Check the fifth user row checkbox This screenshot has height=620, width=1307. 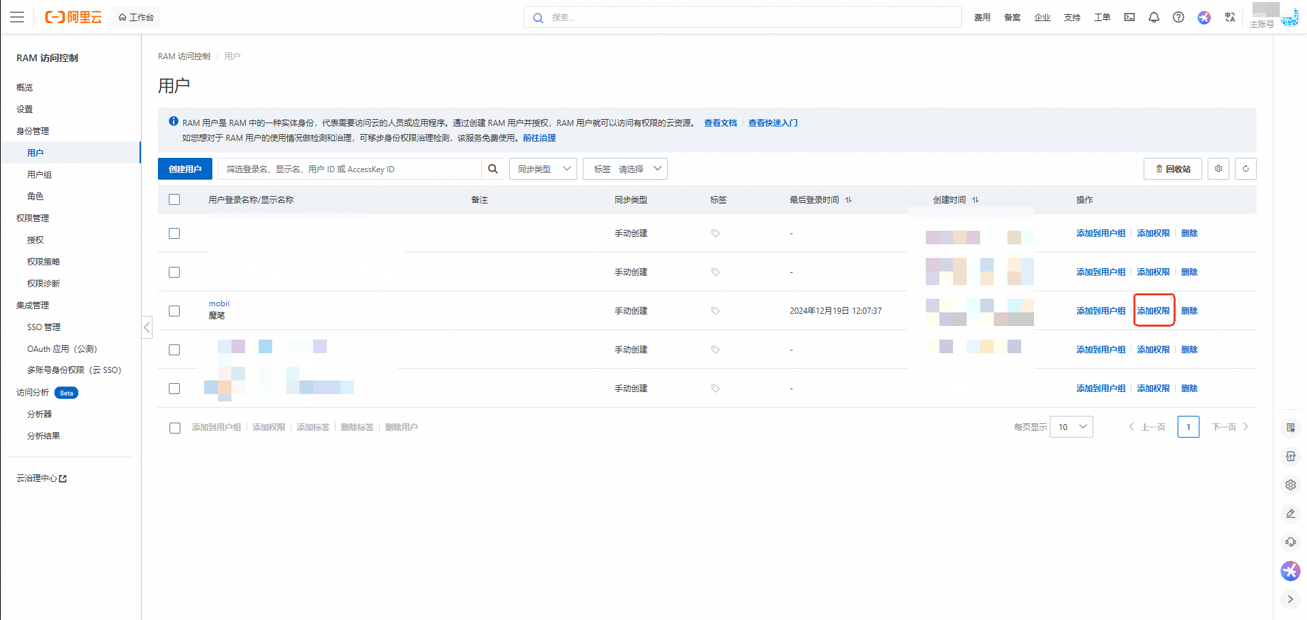(x=174, y=389)
